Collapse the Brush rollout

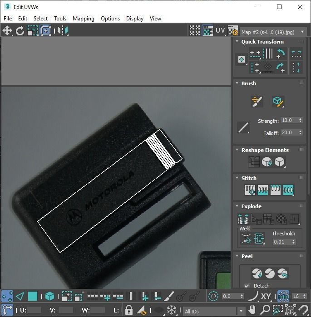tap(237, 83)
